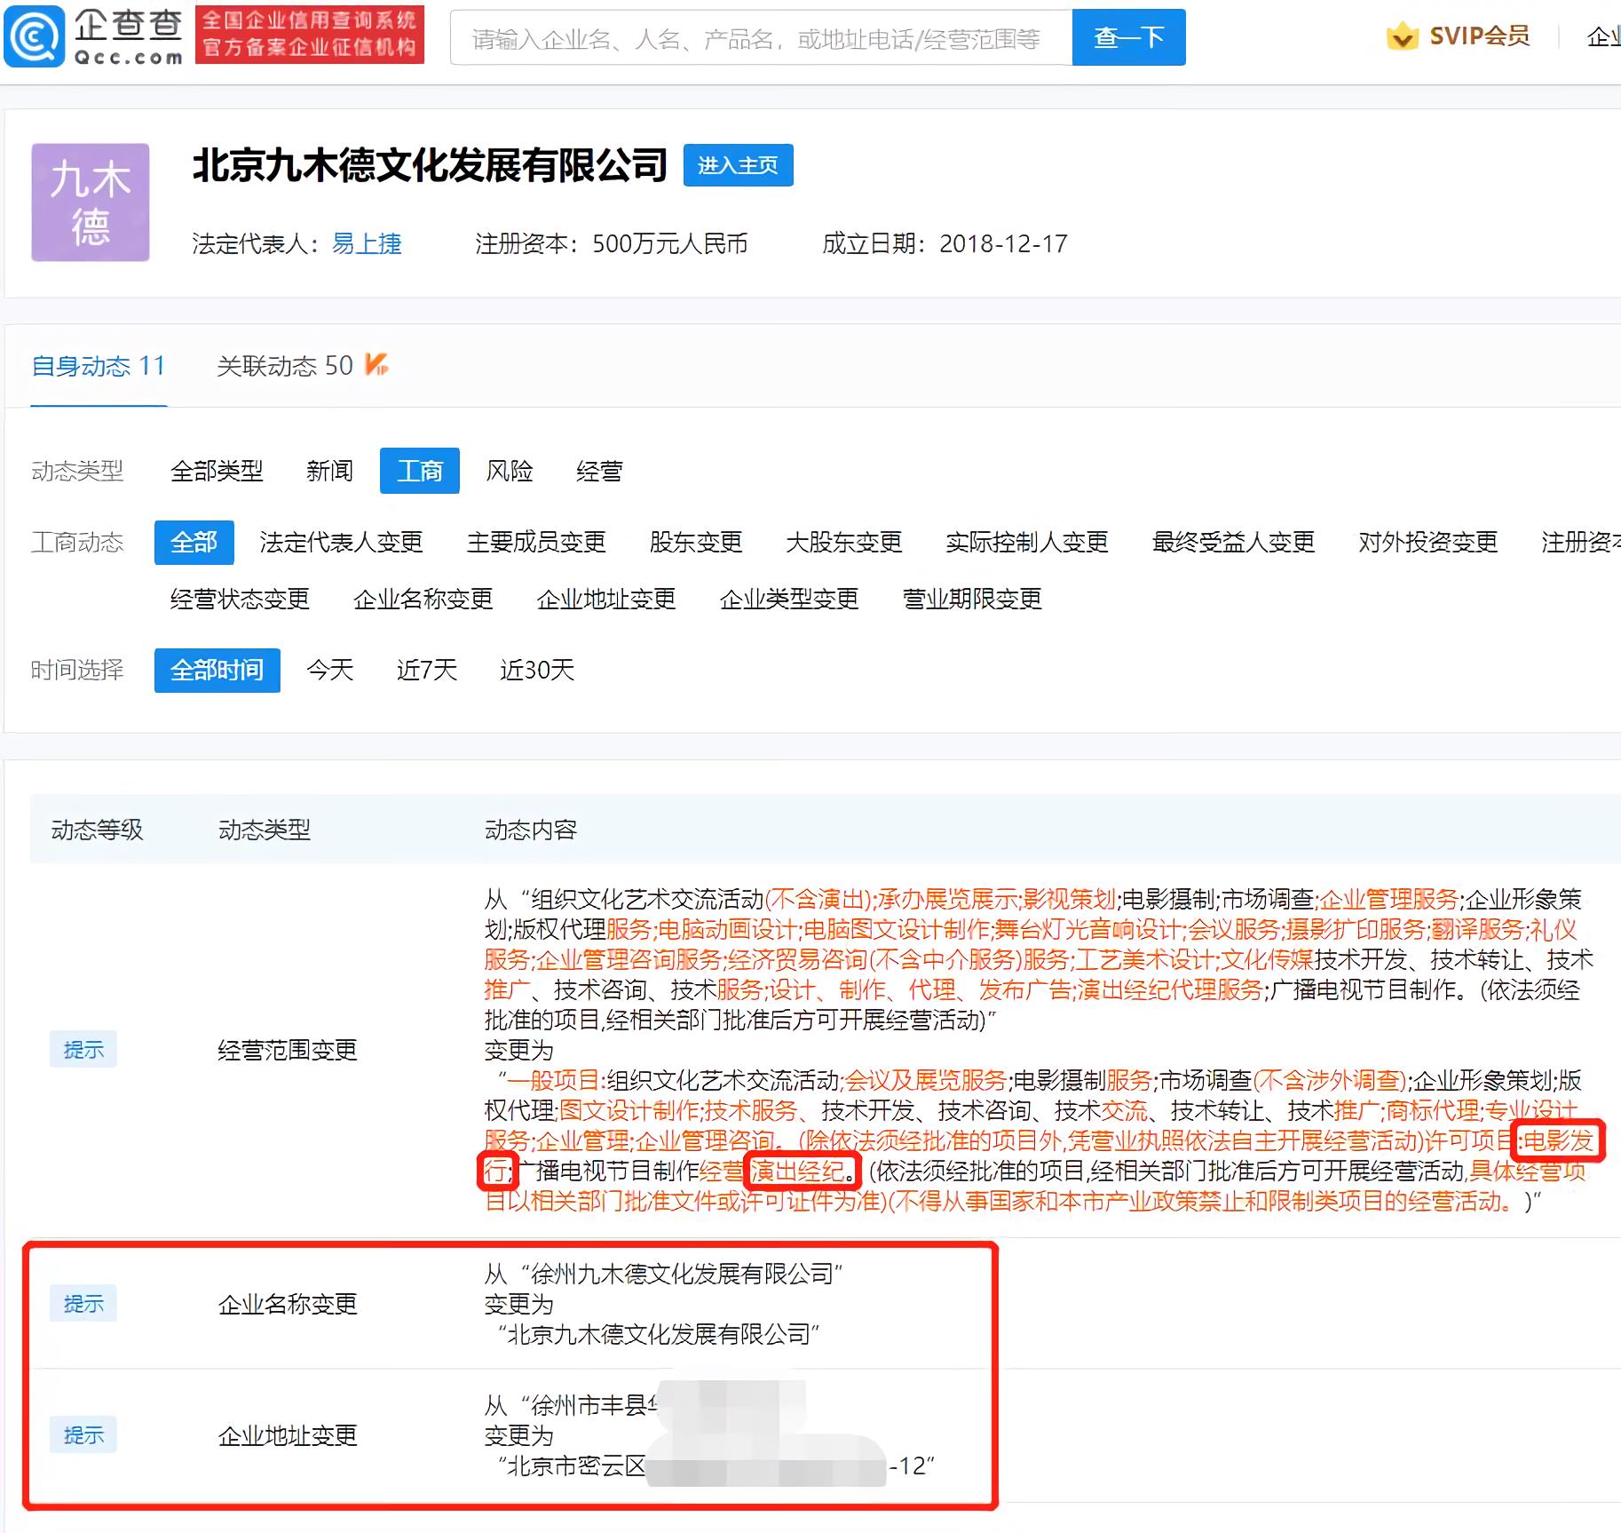Switch to the 自身动态 11 tab
1621x1533 pixels.
(99, 366)
